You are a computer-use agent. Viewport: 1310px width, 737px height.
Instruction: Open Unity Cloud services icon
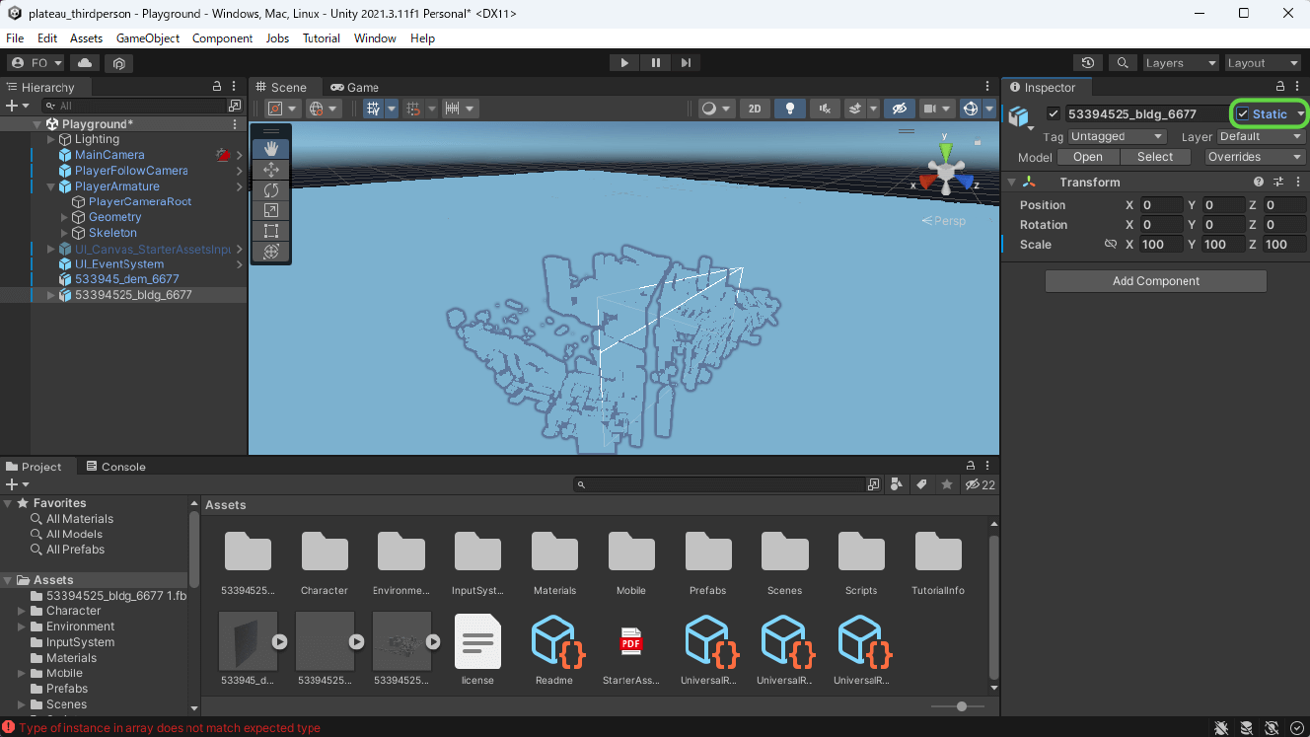point(85,63)
